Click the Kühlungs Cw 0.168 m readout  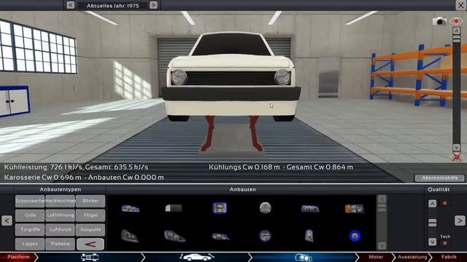[x=244, y=167]
